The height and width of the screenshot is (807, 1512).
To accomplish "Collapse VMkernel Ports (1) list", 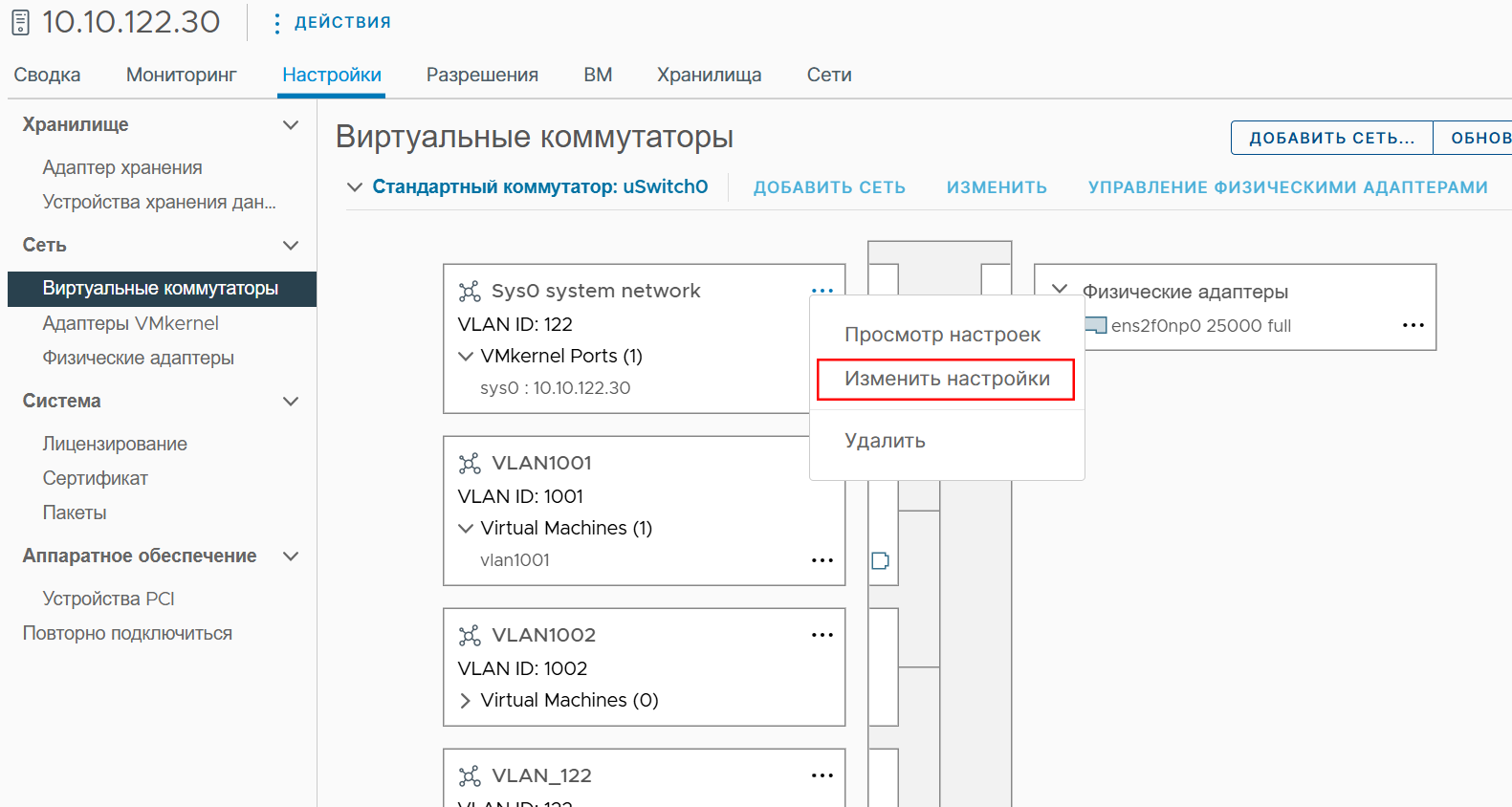I will 466,357.
